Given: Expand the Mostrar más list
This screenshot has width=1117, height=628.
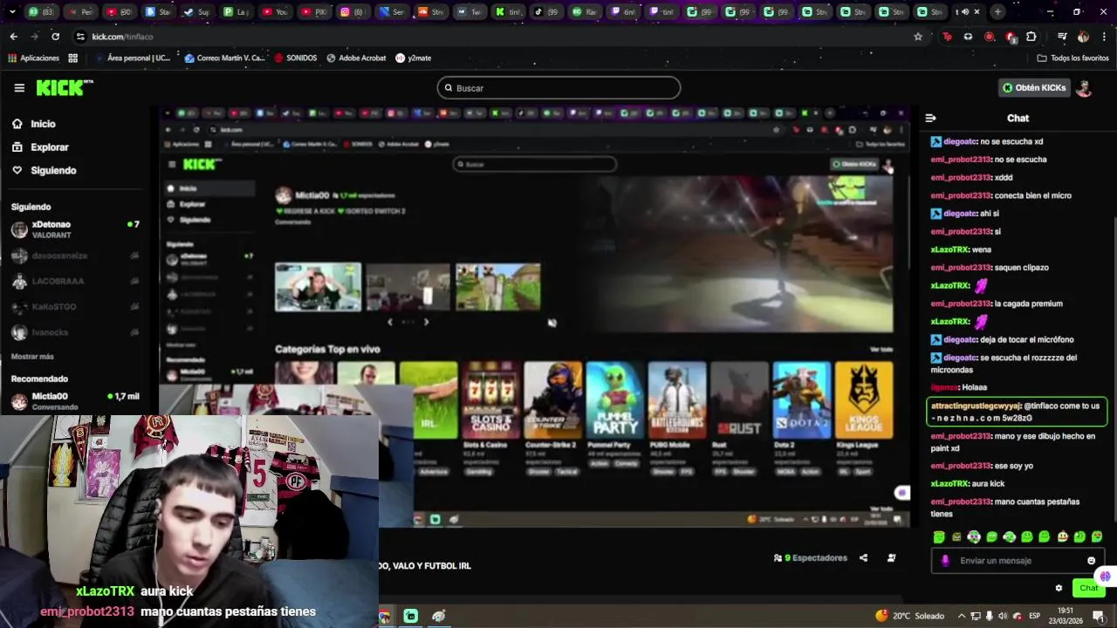Looking at the screenshot, I should (32, 357).
